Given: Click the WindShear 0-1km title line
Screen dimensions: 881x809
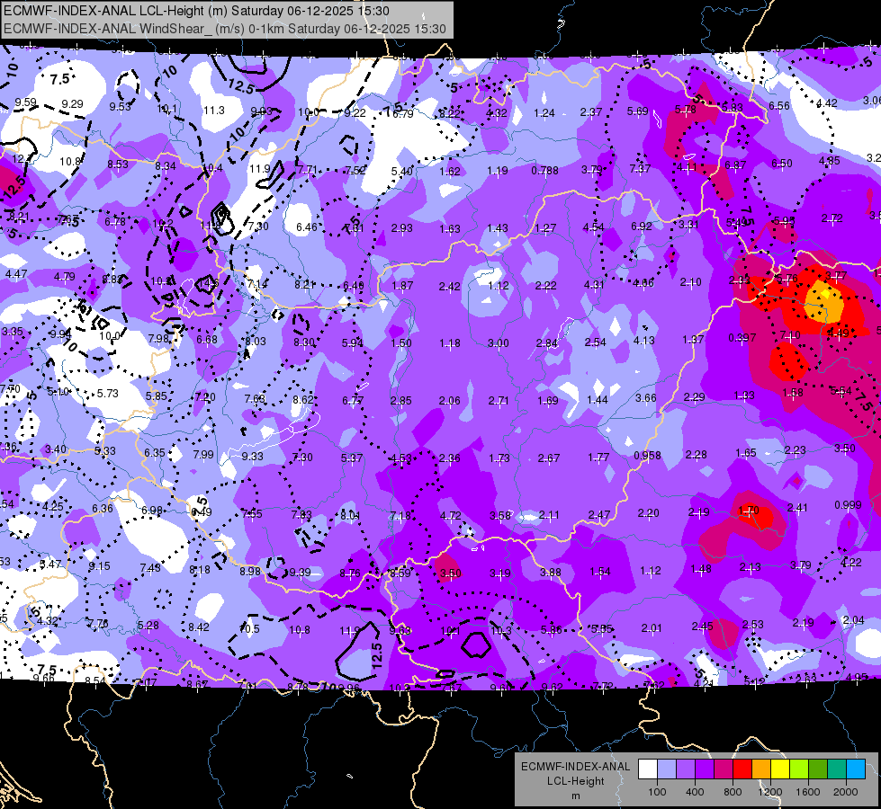Looking at the screenshot, I should 225,29.
